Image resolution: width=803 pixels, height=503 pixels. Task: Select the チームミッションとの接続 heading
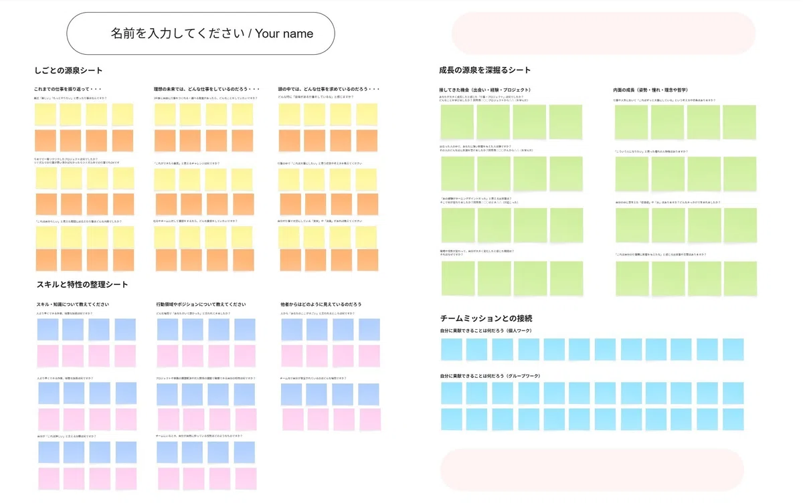(x=486, y=318)
